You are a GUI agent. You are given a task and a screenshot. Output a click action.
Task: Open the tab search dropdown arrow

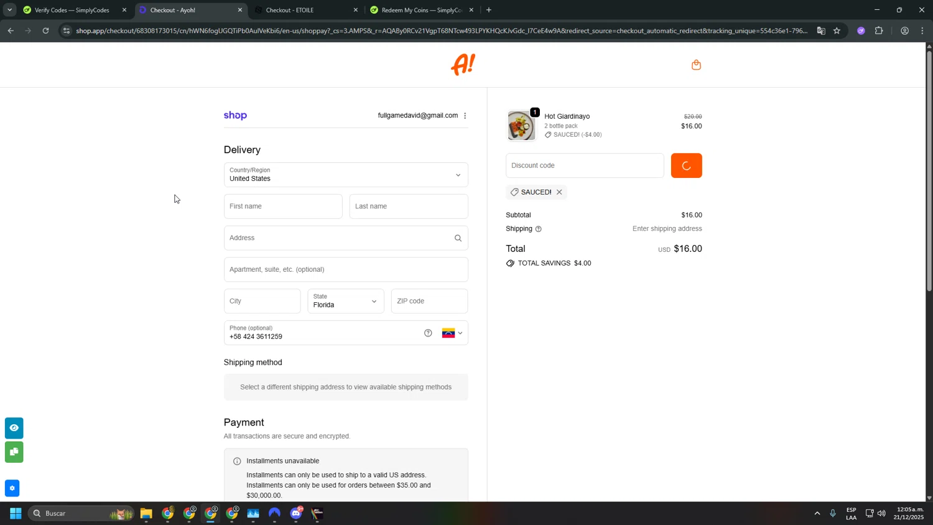click(x=9, y=10)
